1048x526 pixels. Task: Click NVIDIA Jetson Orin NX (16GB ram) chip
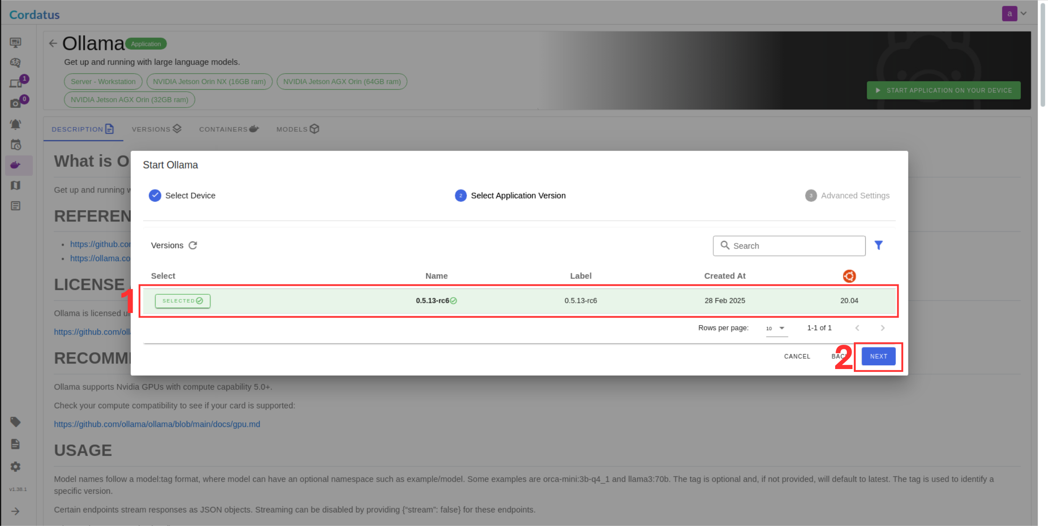coord(209,81)
